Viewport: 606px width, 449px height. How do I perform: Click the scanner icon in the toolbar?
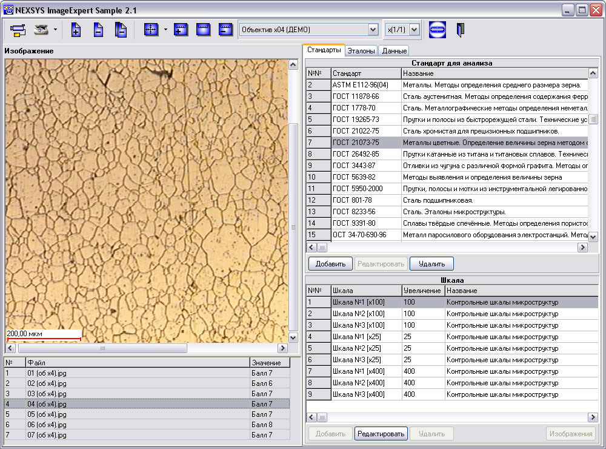41,30
